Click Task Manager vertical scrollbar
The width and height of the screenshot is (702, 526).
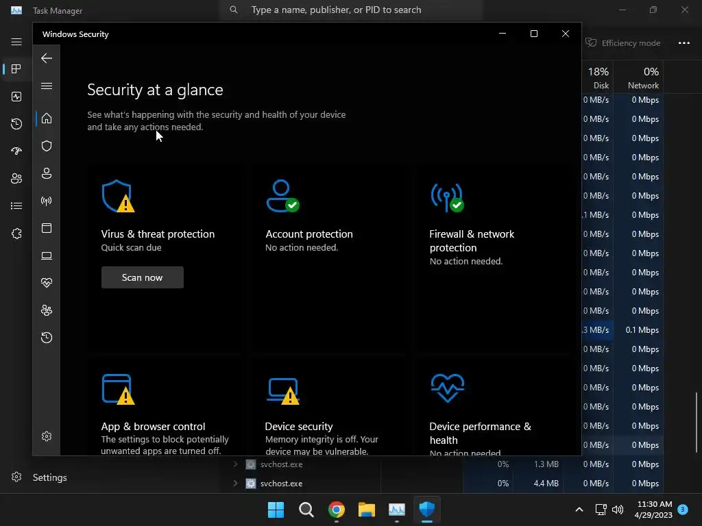tap(697, 422)
